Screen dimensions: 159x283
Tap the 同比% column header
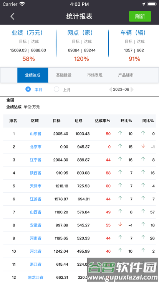tap(148, 121)
